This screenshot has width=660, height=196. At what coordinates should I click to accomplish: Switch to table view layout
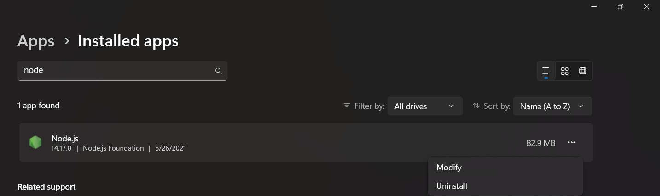[x=583, y=71]
